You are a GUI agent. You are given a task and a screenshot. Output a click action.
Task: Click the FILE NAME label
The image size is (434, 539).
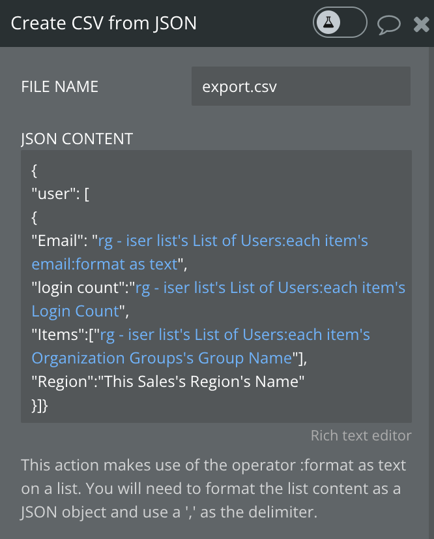(60, 86)
